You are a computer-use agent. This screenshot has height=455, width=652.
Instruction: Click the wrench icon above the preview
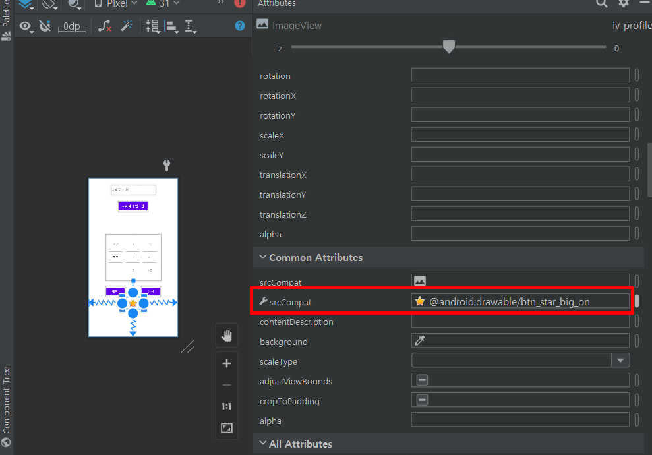coord(167,166)
